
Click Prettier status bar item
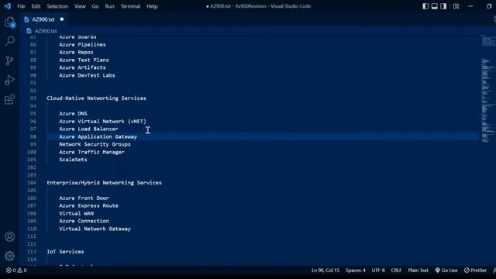click(x=475, y=270)
